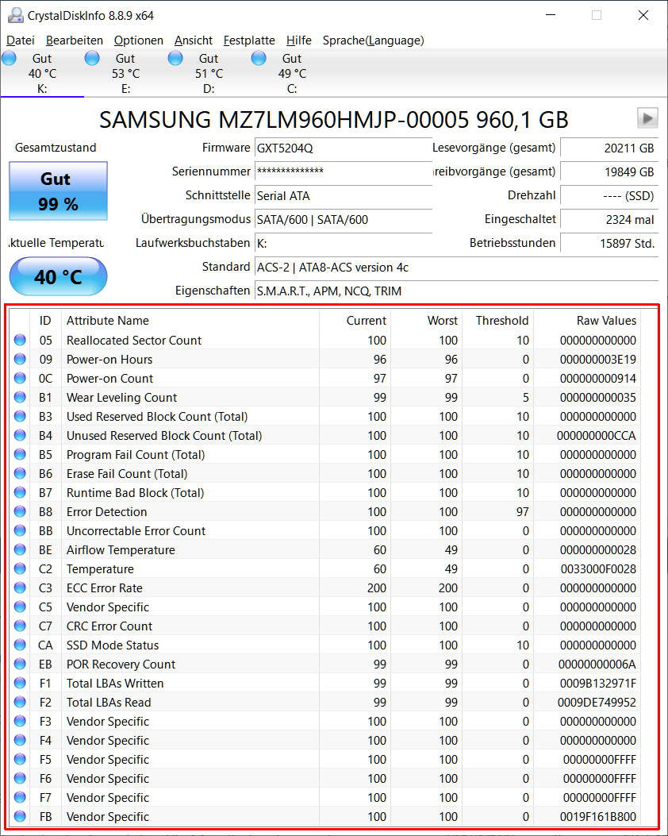Screen dimensions: 668x836
Task: Open the Hilfe menu
Action: [x=299, y=40]
